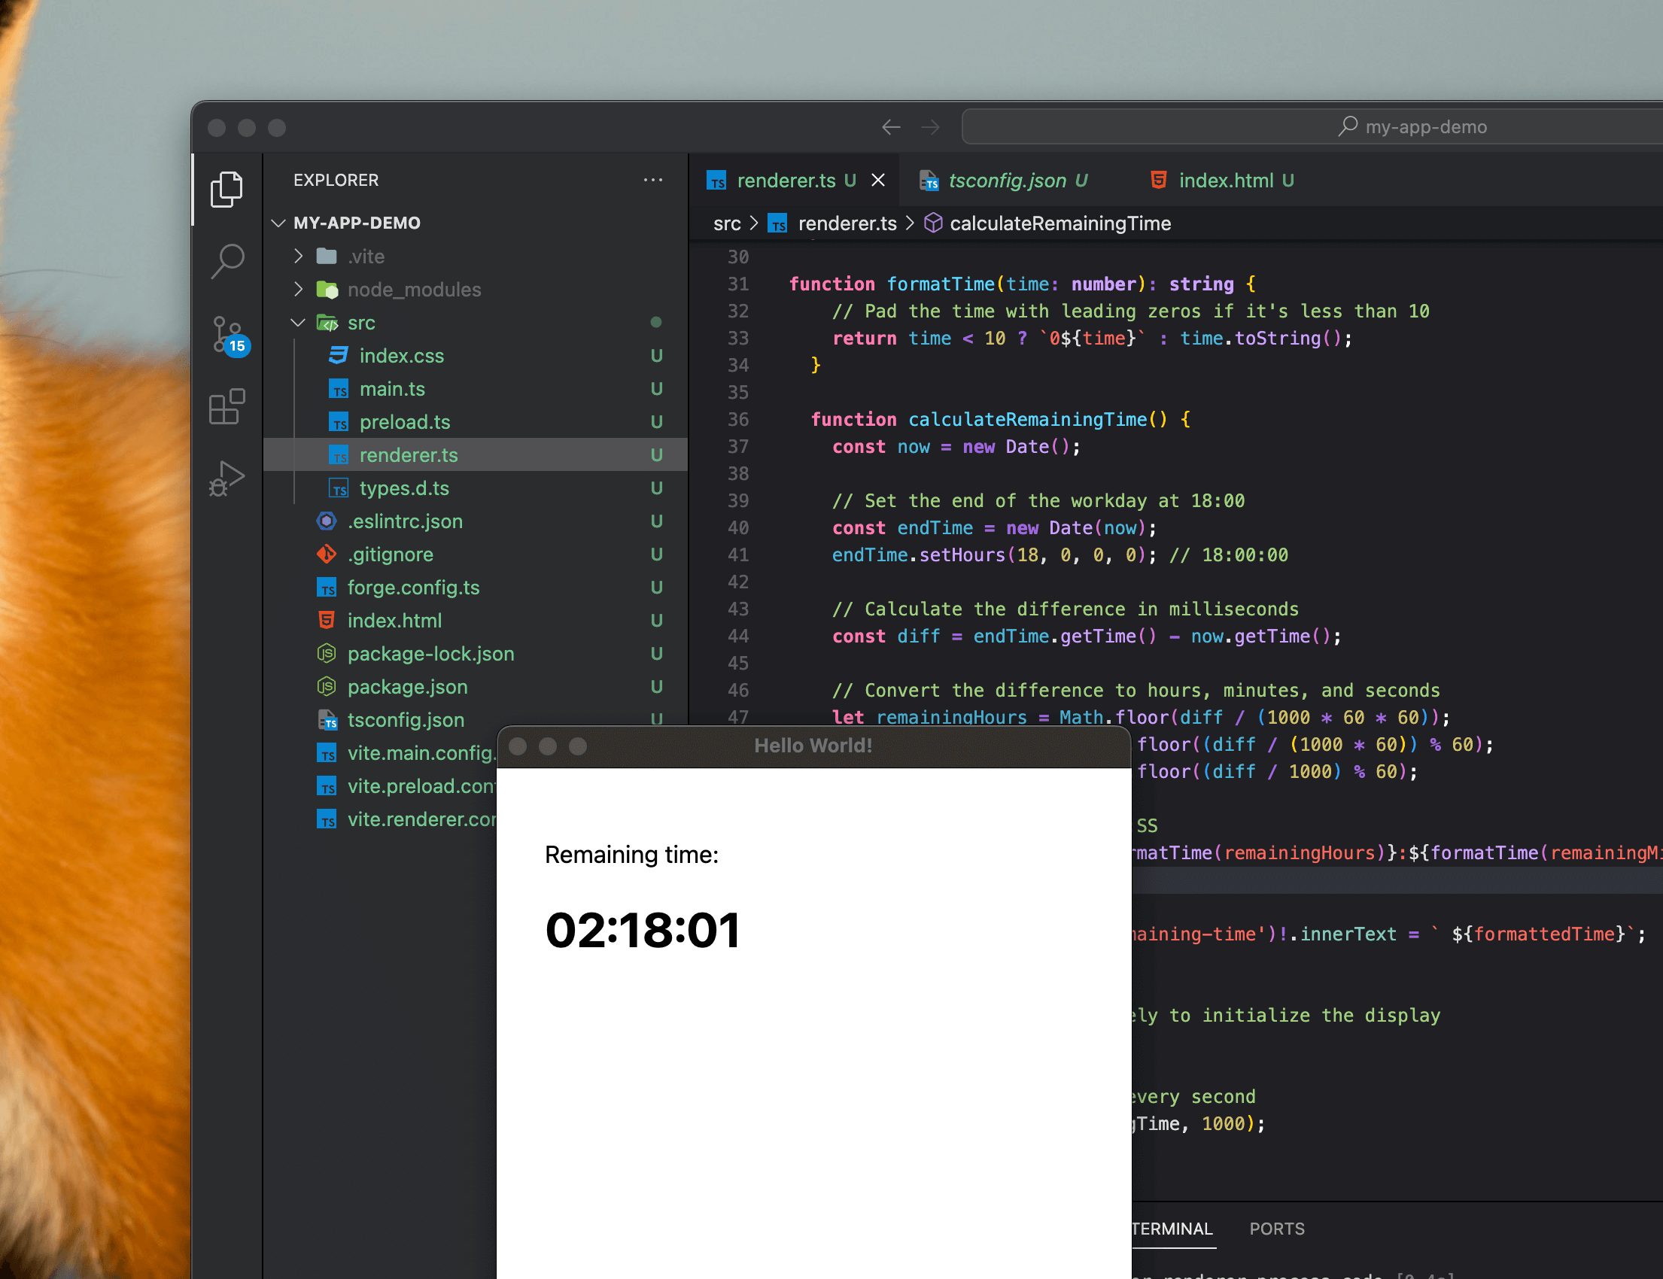Switch to the tsconfig.json tab
Viewport: 1663px width, 1279px height.
[1006, 181]
